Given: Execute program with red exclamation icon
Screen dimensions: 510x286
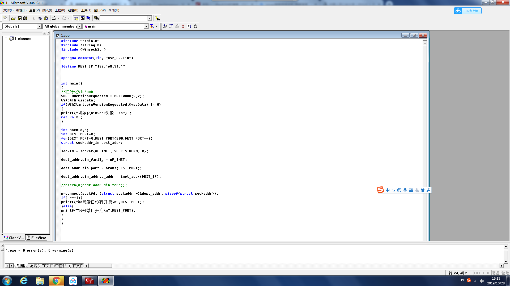Looking at the screenshot, I should pyautogui.click(x=183, y=26).
